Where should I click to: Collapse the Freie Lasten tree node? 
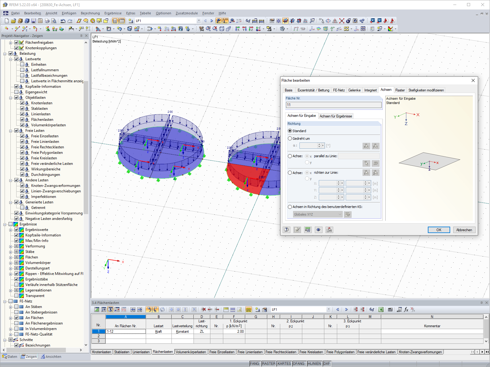tap(11, 131)
